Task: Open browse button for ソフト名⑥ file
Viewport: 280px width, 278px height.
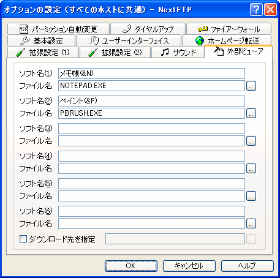Action: (x=251, y=224)
